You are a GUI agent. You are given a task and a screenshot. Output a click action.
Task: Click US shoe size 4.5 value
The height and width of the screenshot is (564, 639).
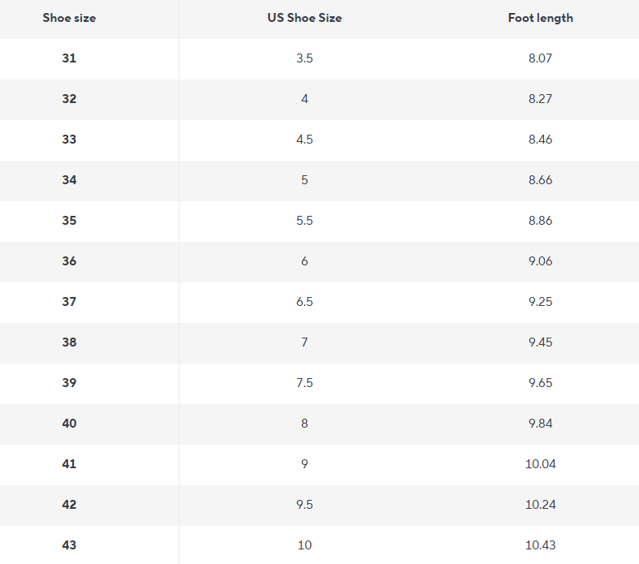point(304,140)
